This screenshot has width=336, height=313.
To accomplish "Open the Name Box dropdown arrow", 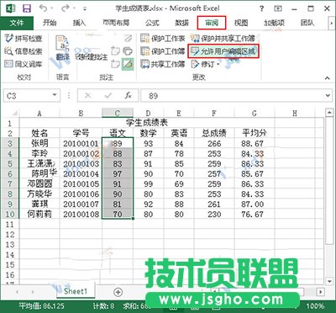I will [x=55, y=95].
